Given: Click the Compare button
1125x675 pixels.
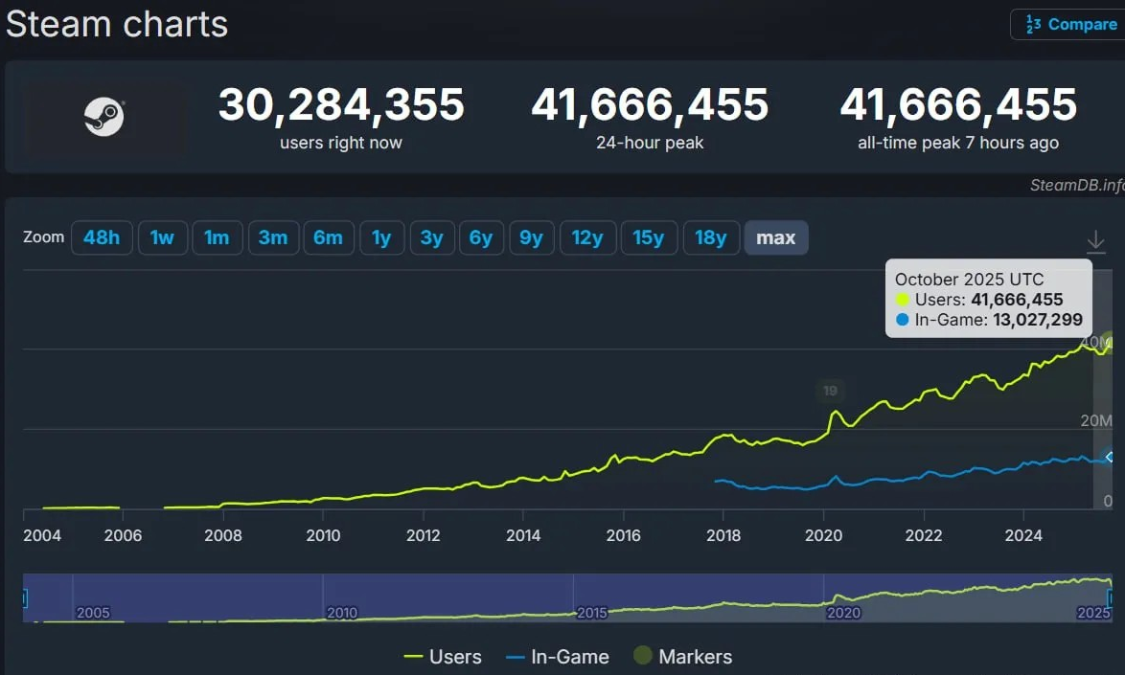Looking at the screenshot, I should (1068, 25).
